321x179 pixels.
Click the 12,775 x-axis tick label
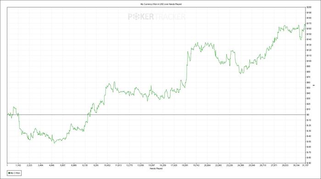[x=129, y=165]
